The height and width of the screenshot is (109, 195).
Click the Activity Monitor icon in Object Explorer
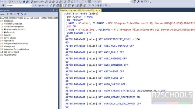25,14
